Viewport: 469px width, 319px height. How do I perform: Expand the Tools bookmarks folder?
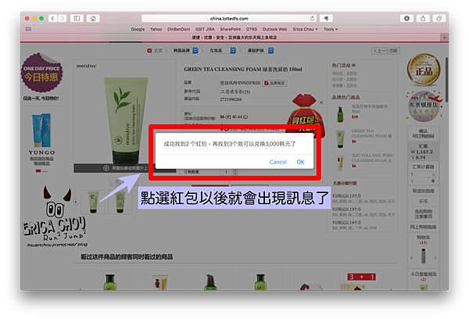[331, 29]
